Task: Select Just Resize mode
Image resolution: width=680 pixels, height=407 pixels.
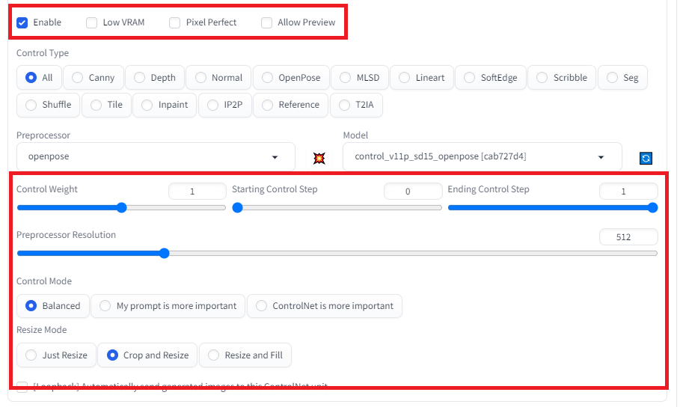Action: [56, 355]
